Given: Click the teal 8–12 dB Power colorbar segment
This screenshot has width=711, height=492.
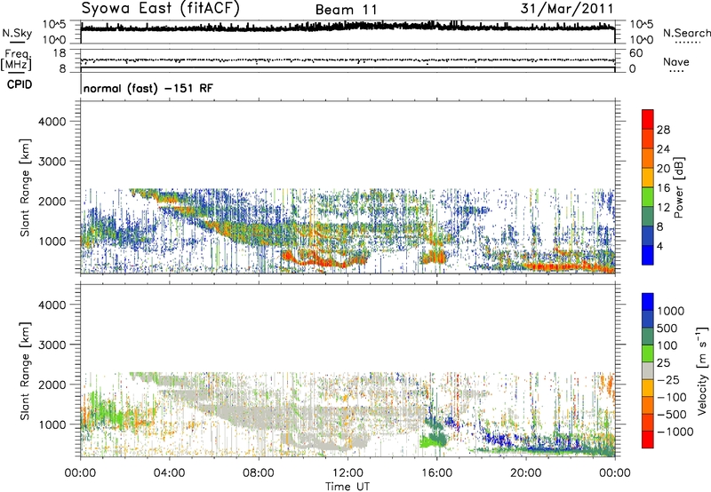Looking at the screenshot, I should point(648,217).
